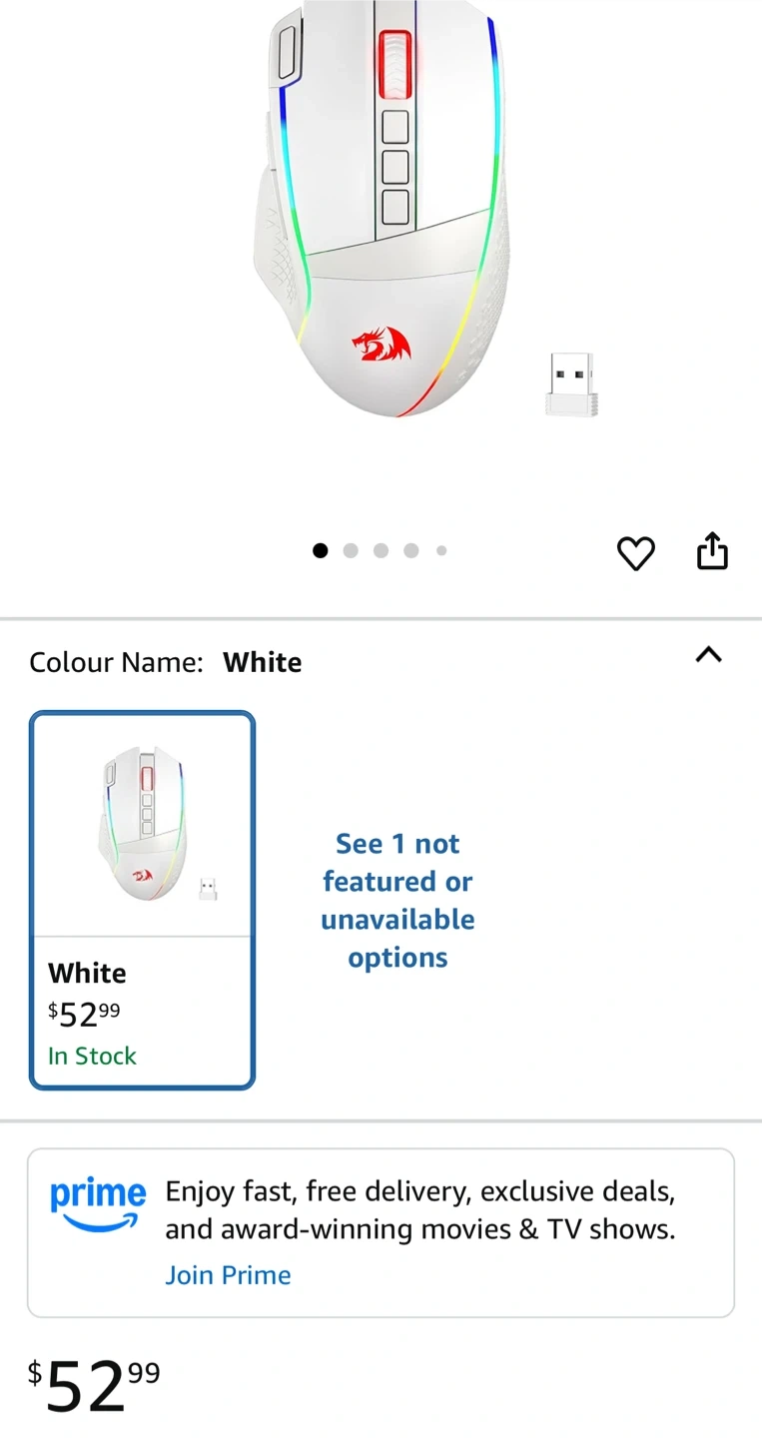Switch to second image carousel dot
This screenshot has width=762, height=1438.
click(351, 550)
